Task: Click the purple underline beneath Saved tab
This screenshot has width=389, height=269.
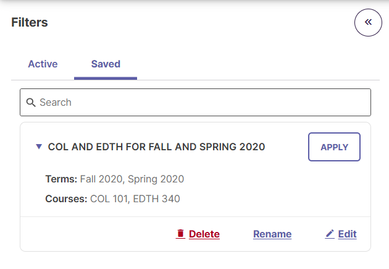Action: click(x=106, y=79)
